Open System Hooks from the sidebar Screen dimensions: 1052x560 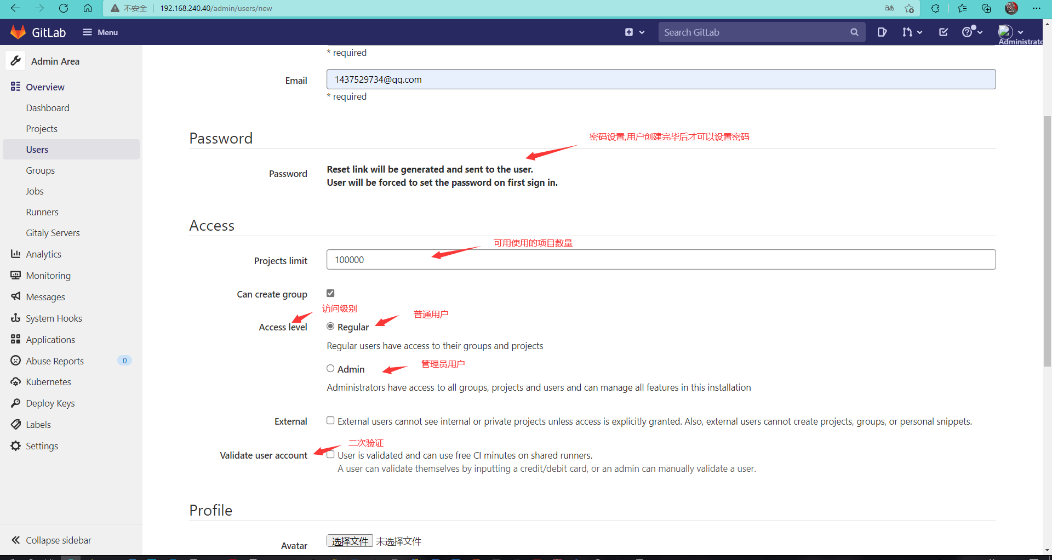[x=54, y=318]
